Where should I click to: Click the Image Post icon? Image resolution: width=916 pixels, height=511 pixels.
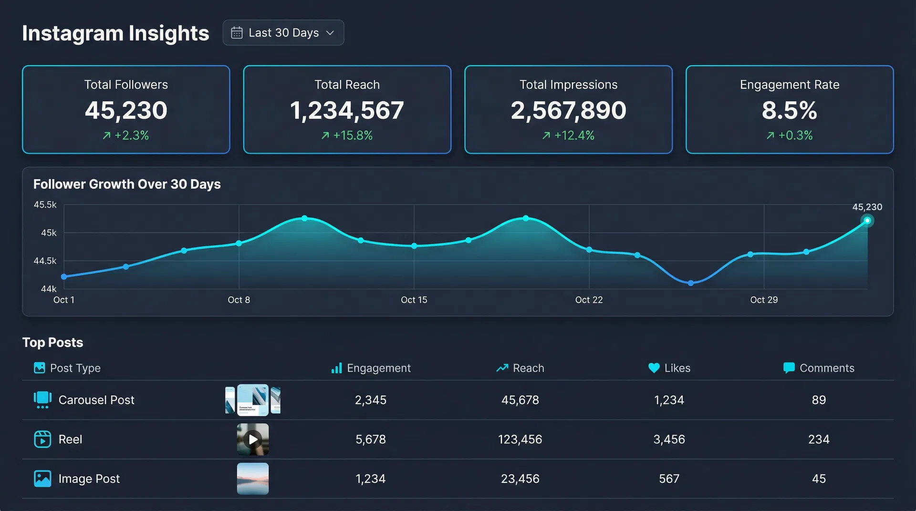point(42,478)
